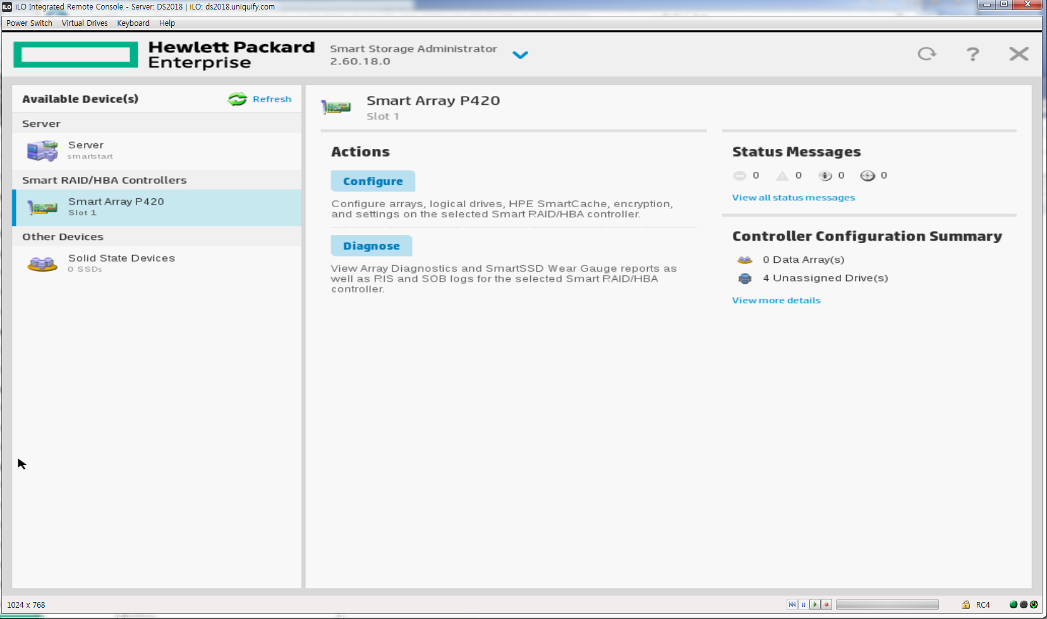Click the warning triangle status icon

(782, 176)
